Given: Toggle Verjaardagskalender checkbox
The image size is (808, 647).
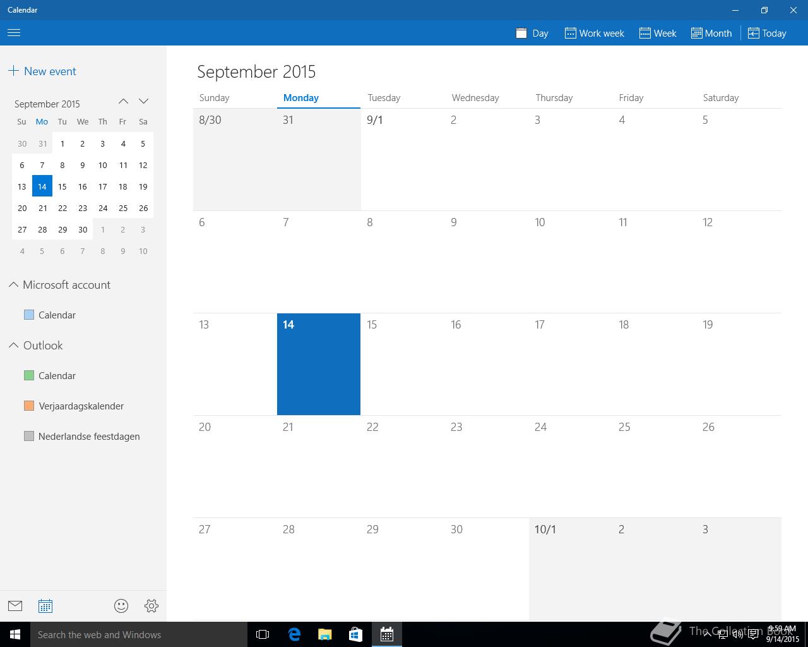Looking at the screenshot, I should pos(29,406).
